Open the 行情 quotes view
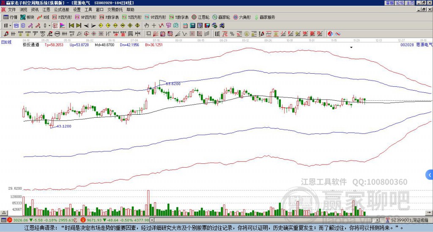Image resolution: width=433 pixels, height=232 pixels. point(11,17)
